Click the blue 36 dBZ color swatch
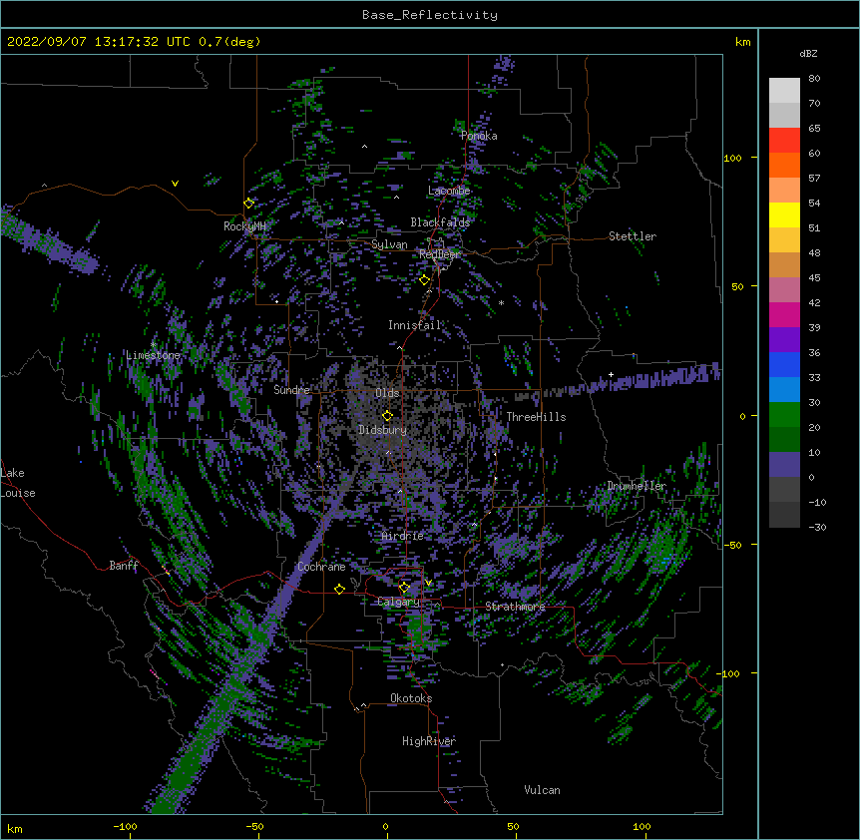860x840 pixels. coord(784,364)
